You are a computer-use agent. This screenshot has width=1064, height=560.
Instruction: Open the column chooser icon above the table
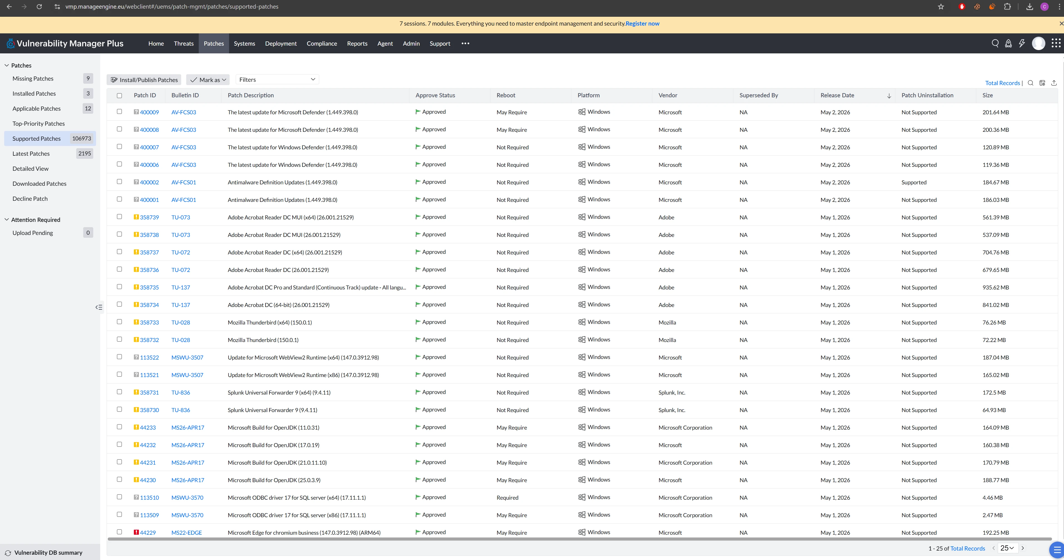click(x=1042, y=83)
